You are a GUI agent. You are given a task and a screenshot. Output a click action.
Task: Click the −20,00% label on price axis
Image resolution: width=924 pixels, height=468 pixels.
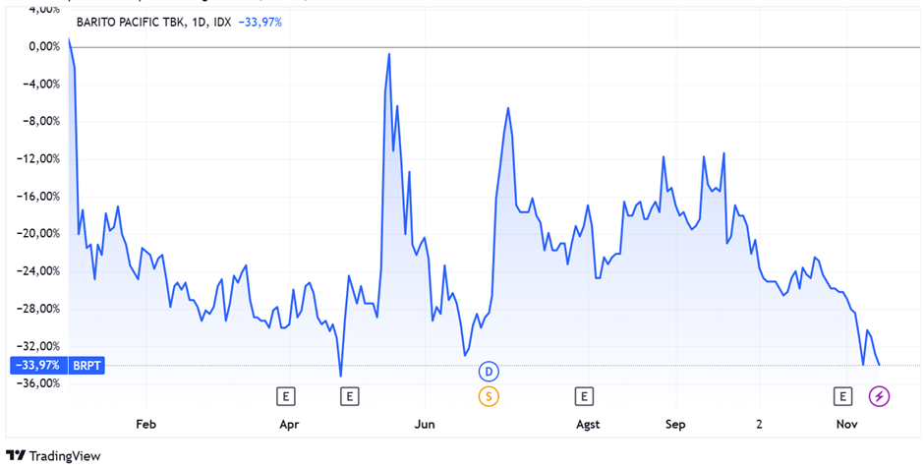tap(39, 233)
